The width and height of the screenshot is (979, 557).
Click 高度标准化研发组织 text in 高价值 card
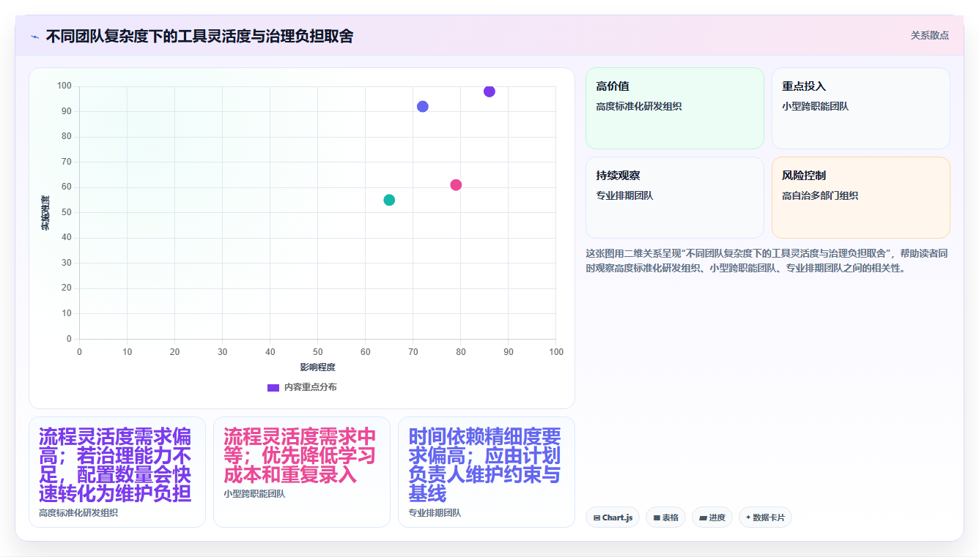[639, 106]
